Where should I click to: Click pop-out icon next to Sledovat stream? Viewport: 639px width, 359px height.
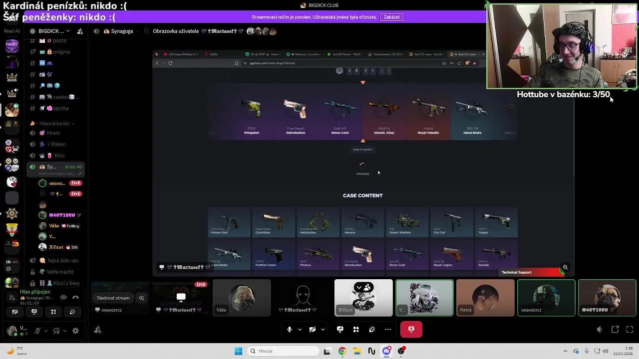pos(142,298)
